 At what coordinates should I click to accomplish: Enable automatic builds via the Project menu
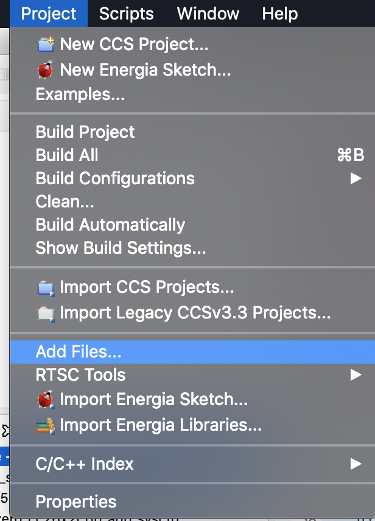pos(110,225)
